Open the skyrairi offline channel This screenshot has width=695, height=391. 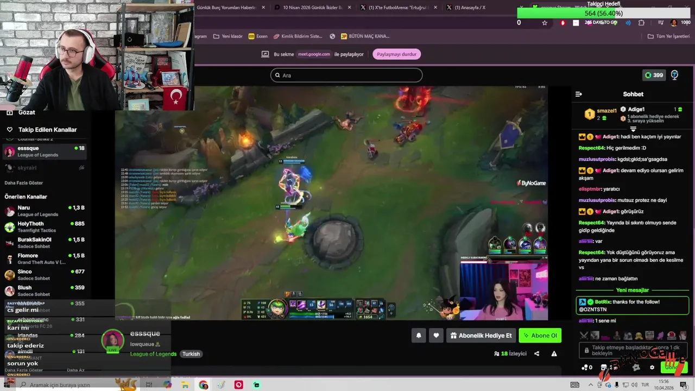[x=45, y=168]
